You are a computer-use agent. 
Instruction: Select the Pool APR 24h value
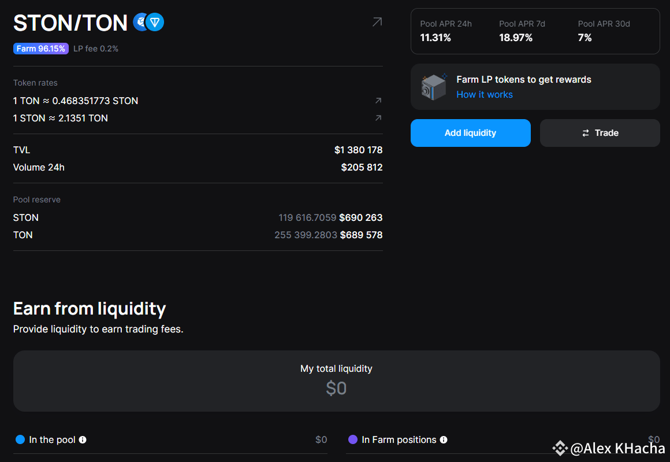435,38
